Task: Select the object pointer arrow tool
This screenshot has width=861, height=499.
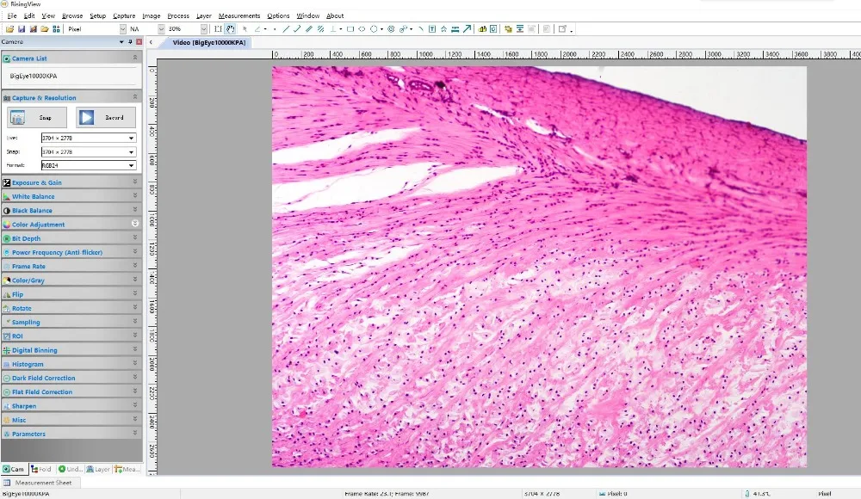Action: (245, 29)
